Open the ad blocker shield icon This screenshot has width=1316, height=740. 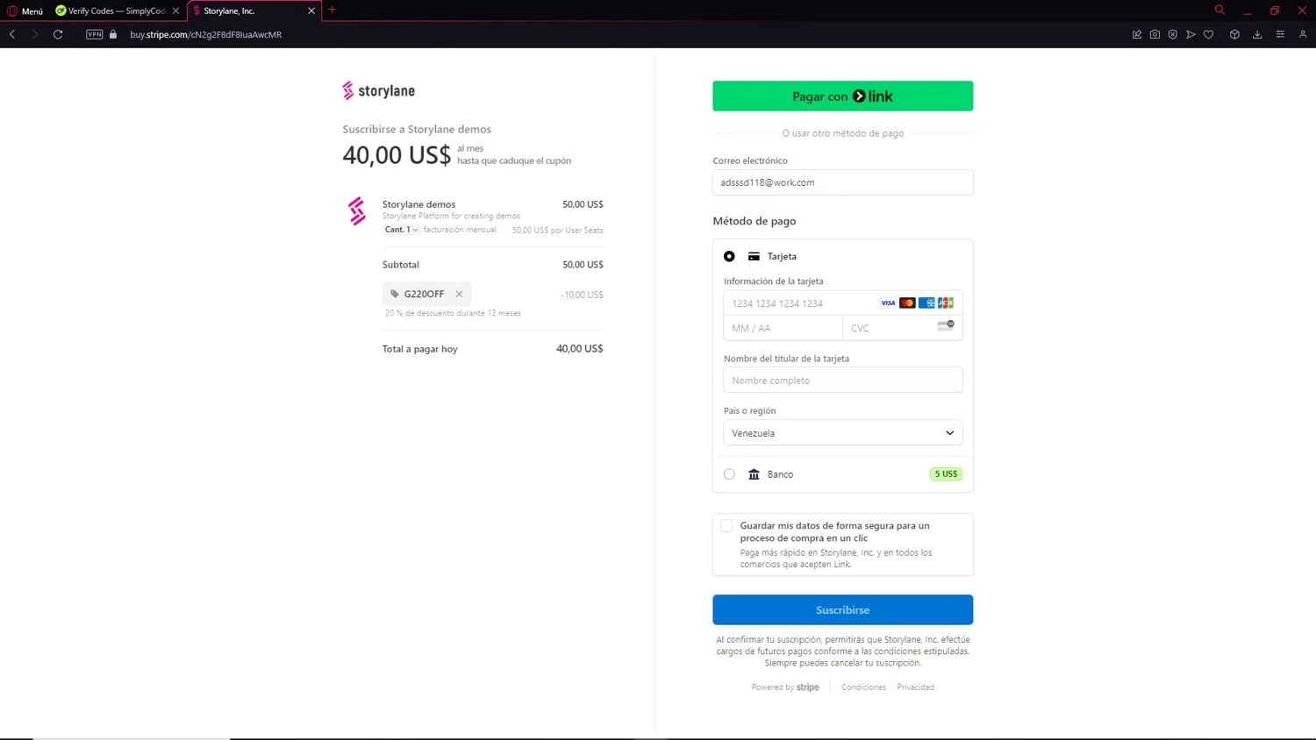pos(1172,34)
